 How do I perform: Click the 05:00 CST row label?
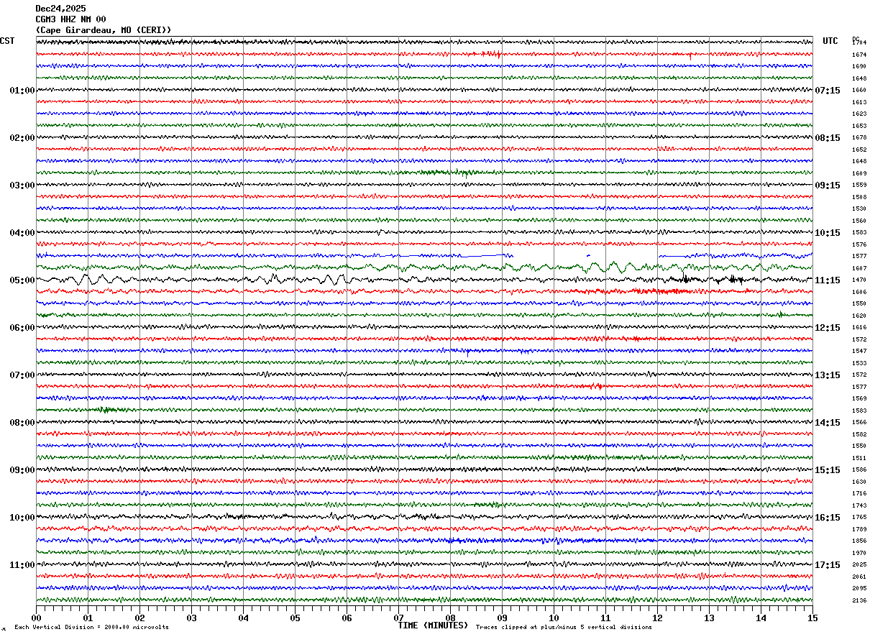point(22,280)
